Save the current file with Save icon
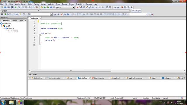 8,7
